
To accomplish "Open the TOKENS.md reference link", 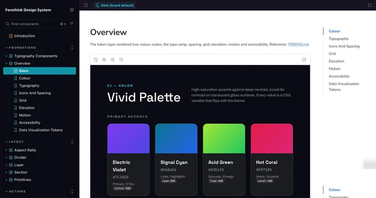I will tap(298, 44).
